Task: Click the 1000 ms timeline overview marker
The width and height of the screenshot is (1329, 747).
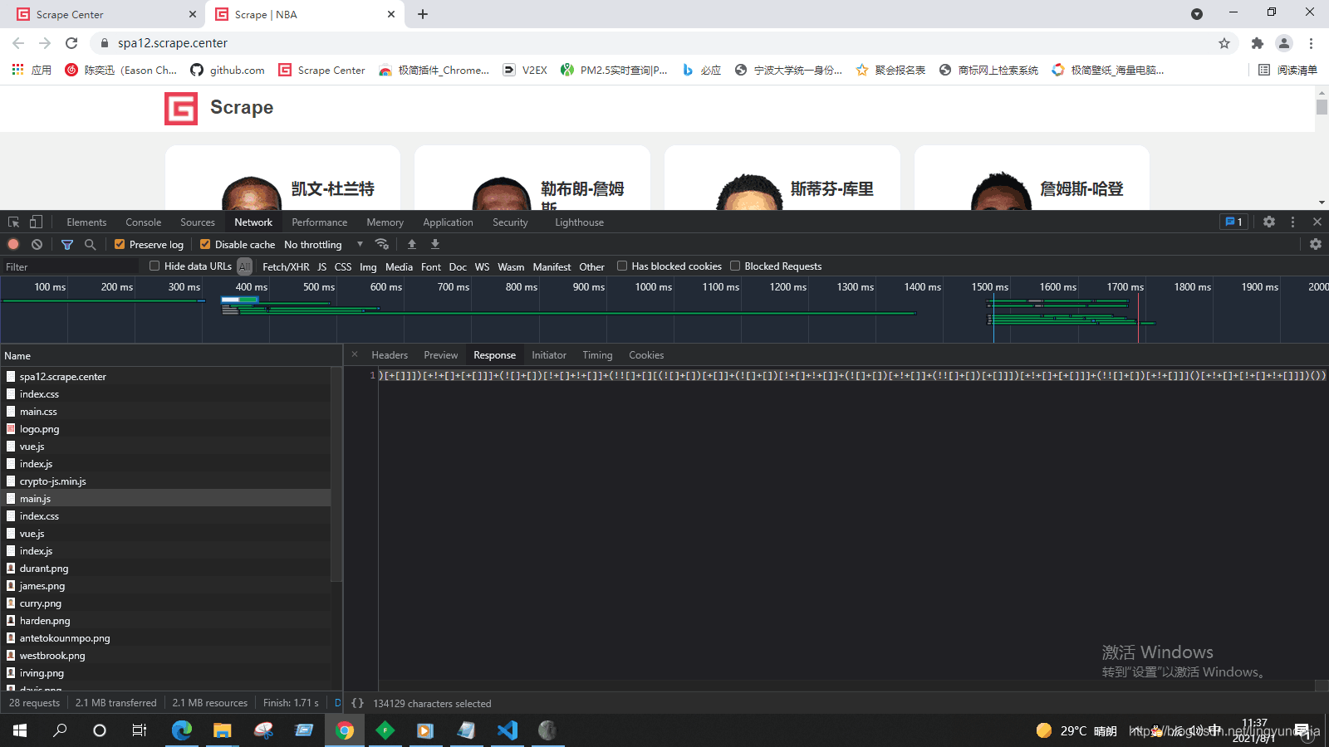Action: coord(653,287)
